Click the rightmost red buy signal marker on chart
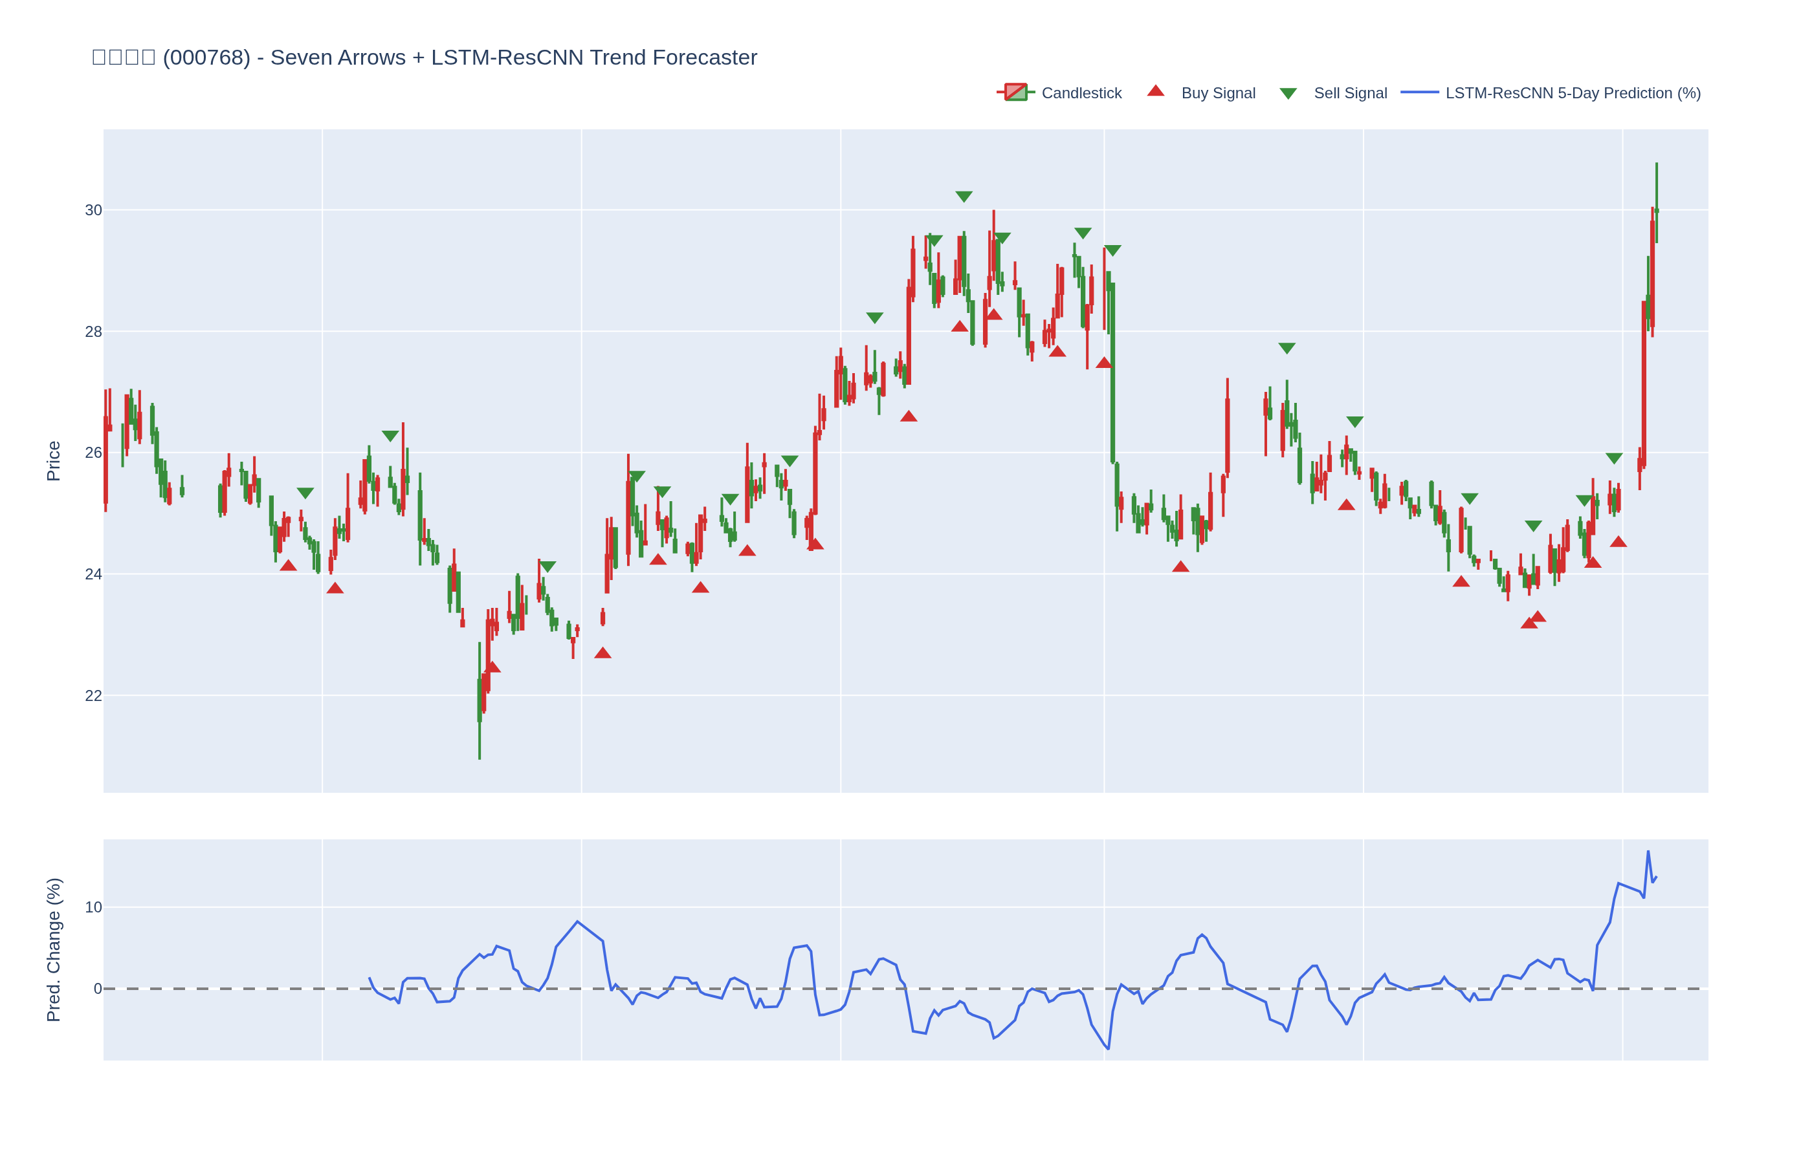The height and width of the screenshot is (1164, 1812). pos(1619,542)
